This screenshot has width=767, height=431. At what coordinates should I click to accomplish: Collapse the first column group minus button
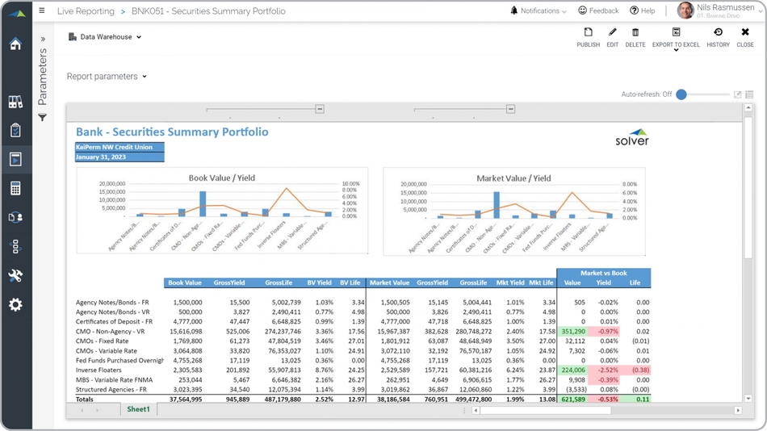tap(320, 109)
